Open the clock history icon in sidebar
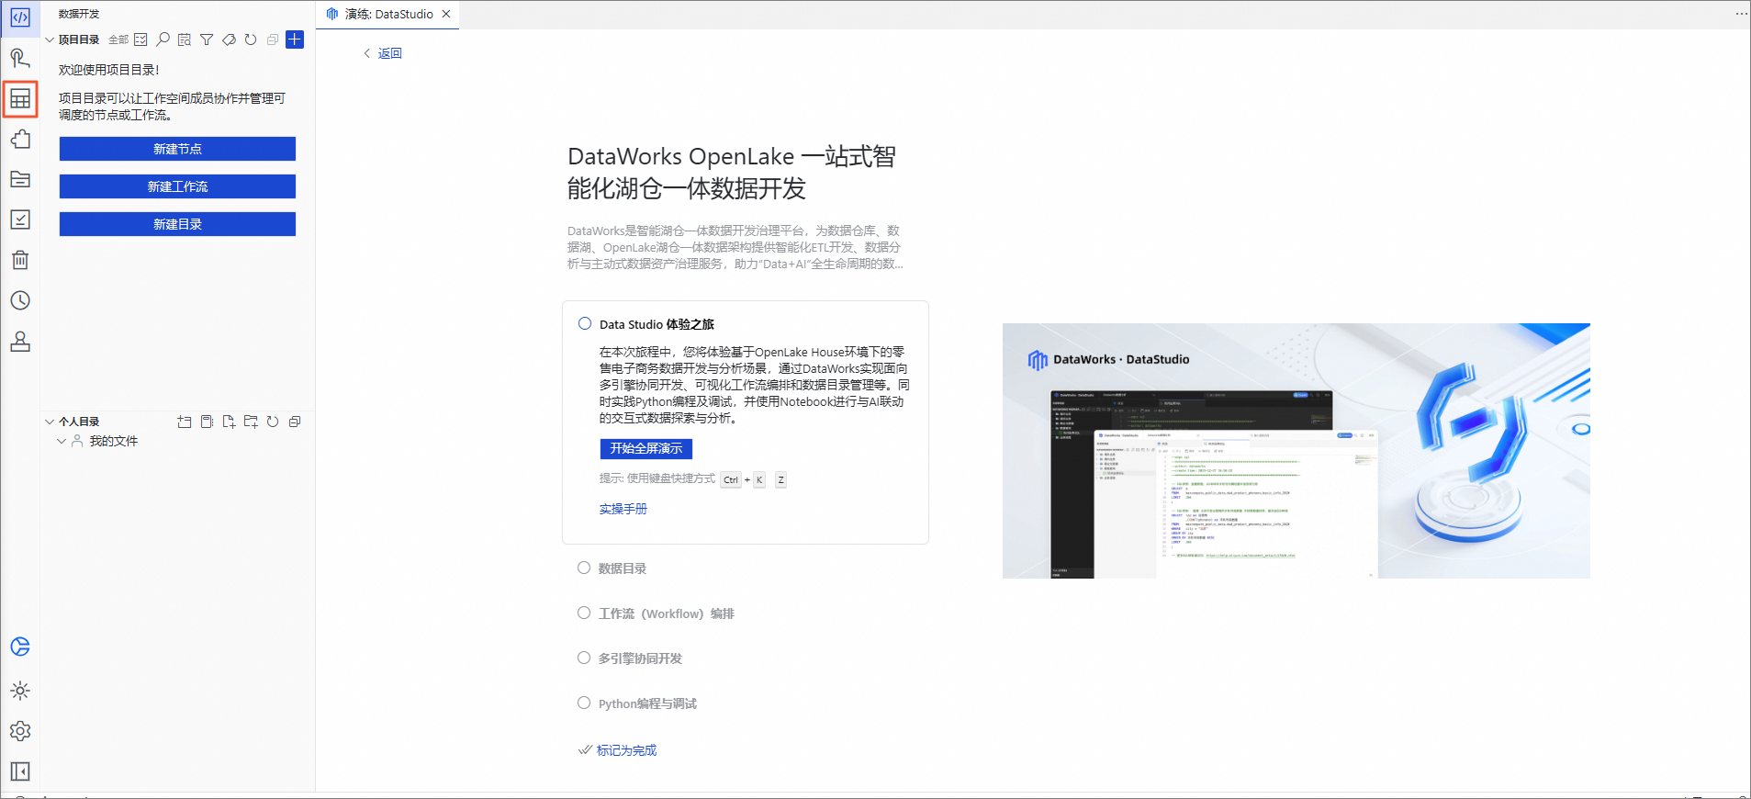The width and height of the screenshot is (1751, 799). pyautogui.click(x=20, y=300)
